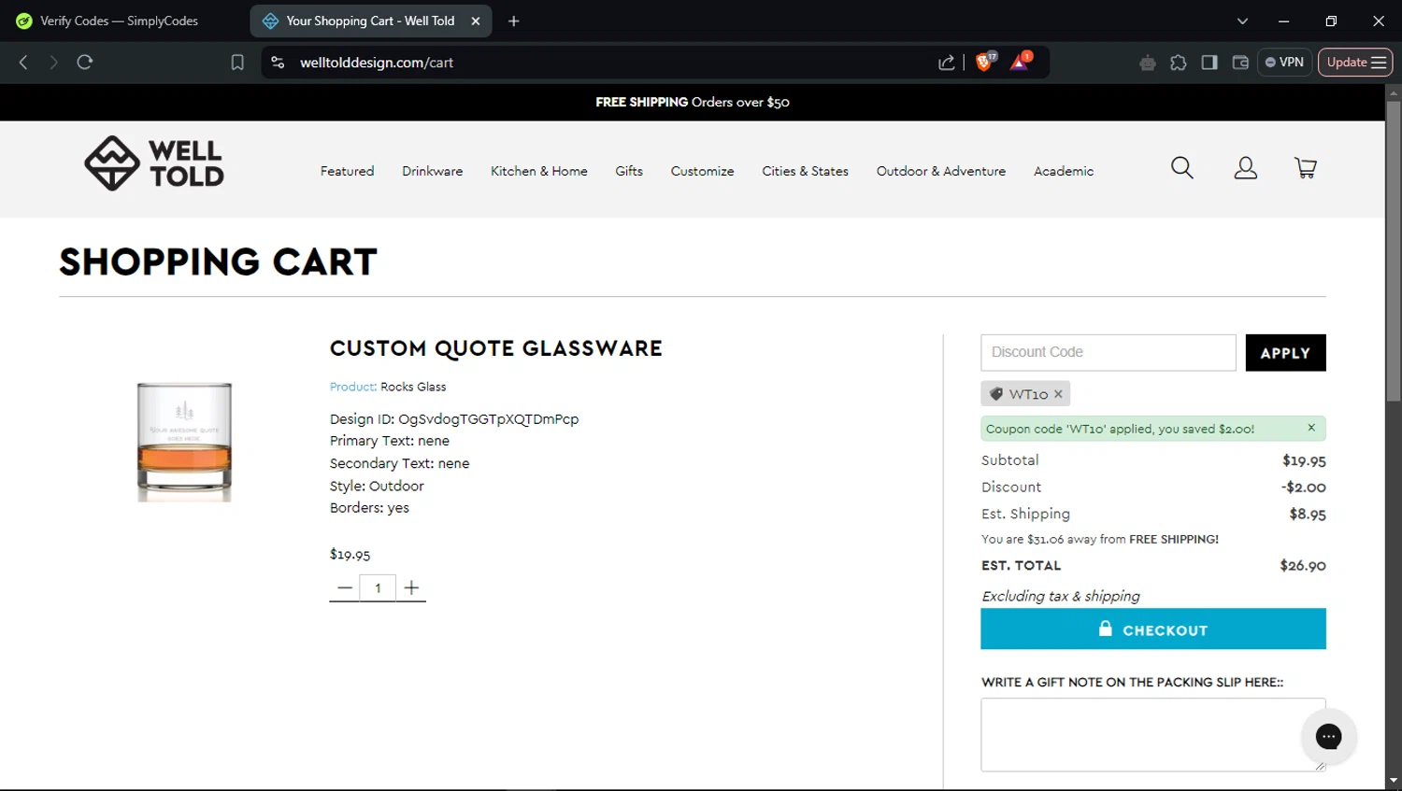The width and height of the screenshot is (1402, 791).
Task: Open the Academic menu
Action: coord(1064,171)
